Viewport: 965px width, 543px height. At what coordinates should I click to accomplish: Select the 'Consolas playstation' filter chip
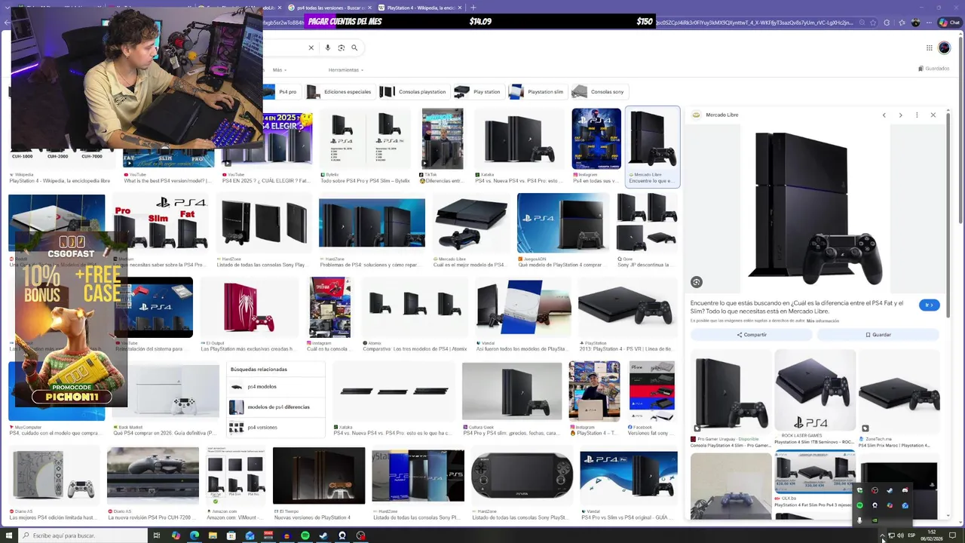click(413, 92)
